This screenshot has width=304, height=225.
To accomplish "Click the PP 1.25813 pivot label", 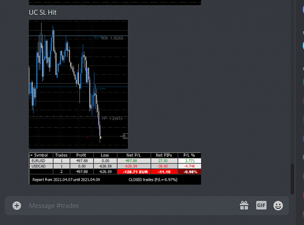I will click(x=112, y=119).
